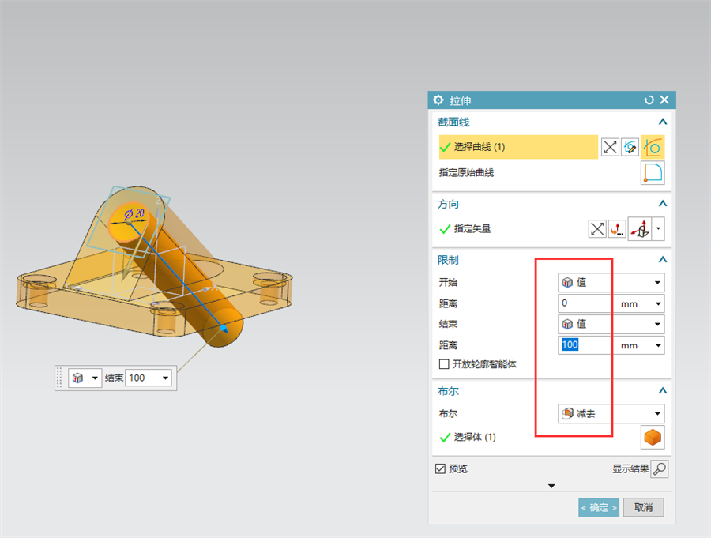Click the reset dialog icon in the 拉伸 title bar
Image resolution: width=711 pixels, height=538 pixels.
[x=649, y=100]
